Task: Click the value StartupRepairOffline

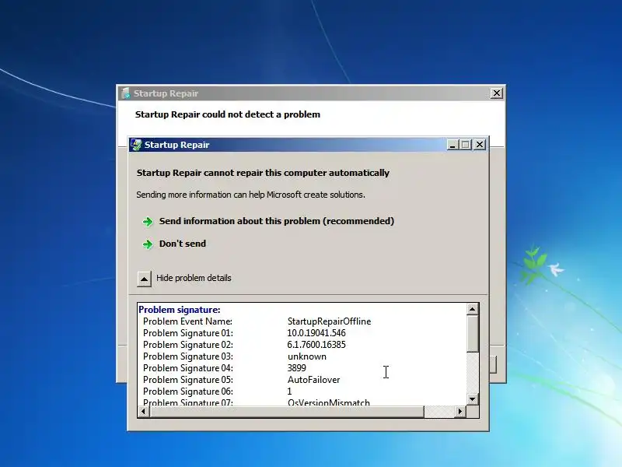Action: tap(329, 321)
